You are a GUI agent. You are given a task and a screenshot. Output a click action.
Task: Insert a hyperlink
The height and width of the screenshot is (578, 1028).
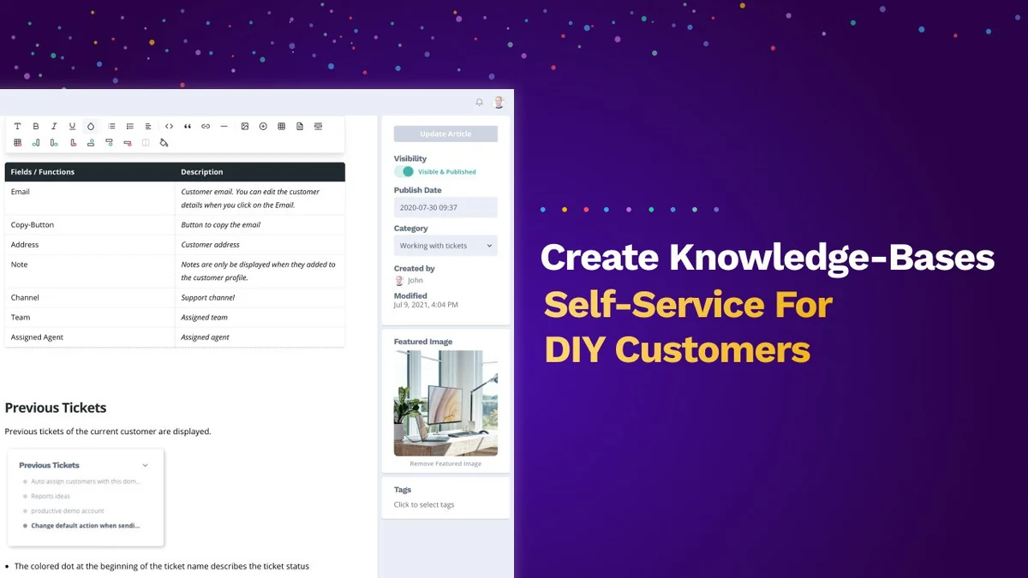[206, 127]
